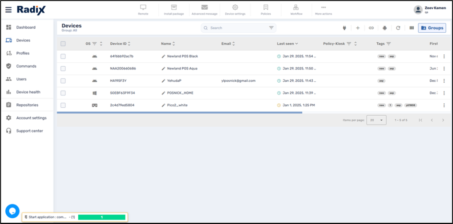Select the checkbox for Pico2_white row
This screenshot has width=453, height=224.
pyautogui.click(x=63, y=105)
